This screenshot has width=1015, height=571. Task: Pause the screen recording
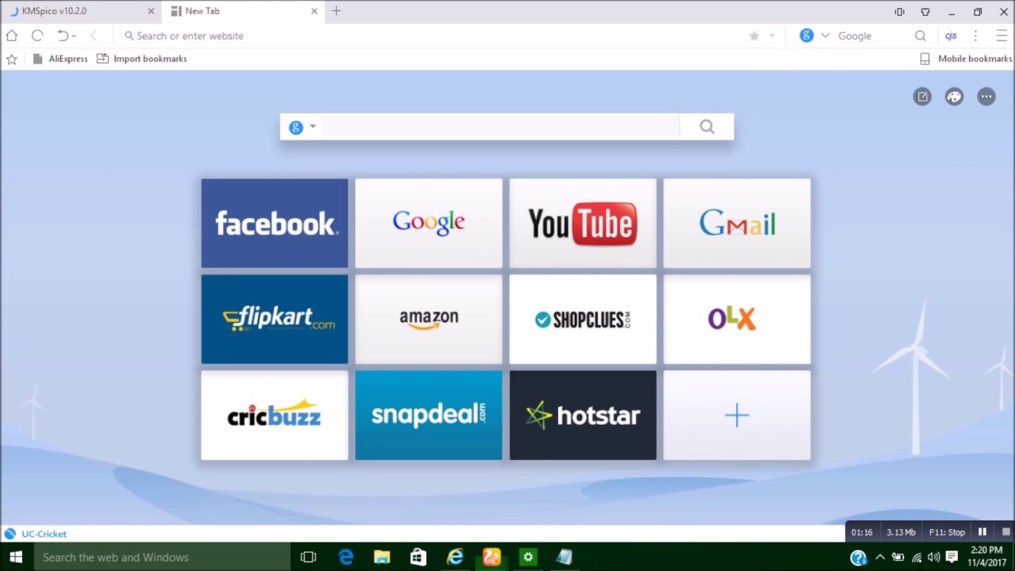point(982,532)
